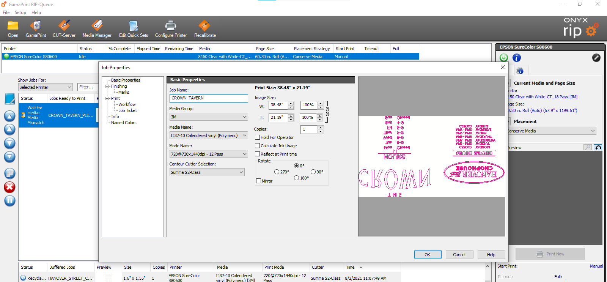Open the Help menu

pyautogui.click(x=36, y=13)
